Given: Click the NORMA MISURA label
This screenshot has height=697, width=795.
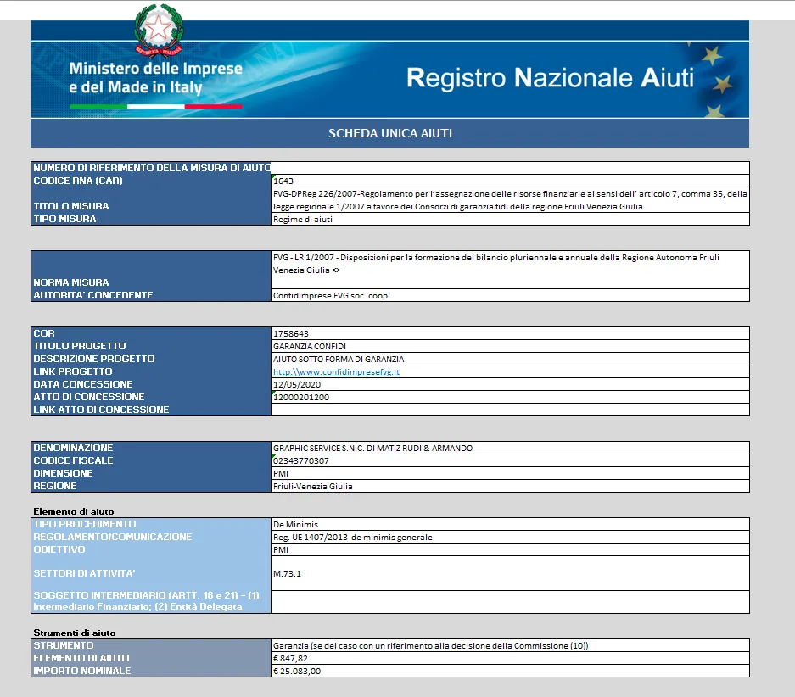Looking at the screenshot, I should pyautogui.click(x=71, y=282).
